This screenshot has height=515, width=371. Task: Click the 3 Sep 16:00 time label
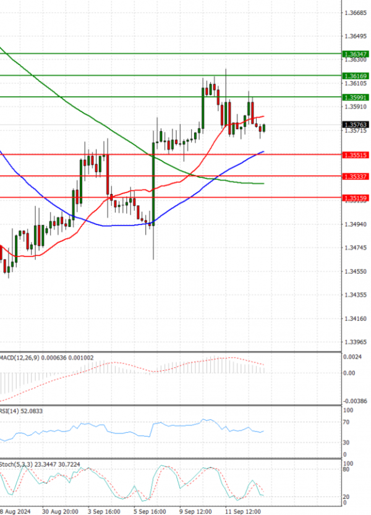click(x=104, y=512)
